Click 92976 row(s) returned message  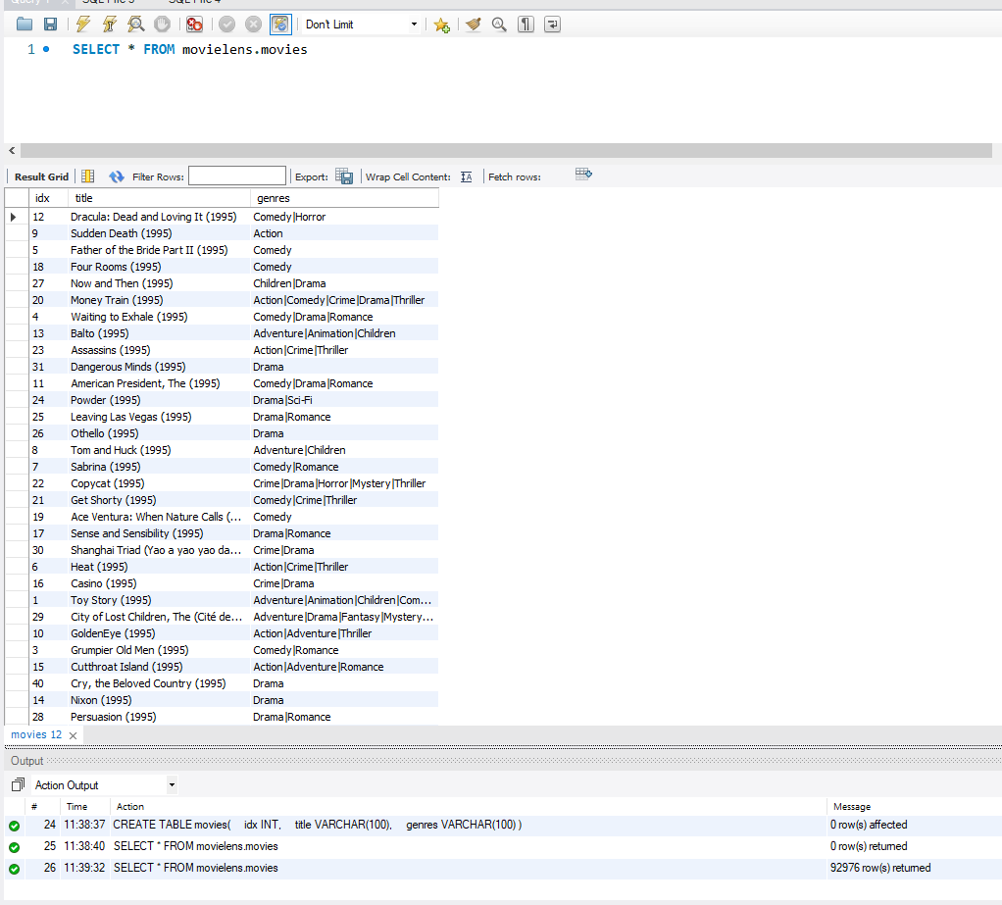click(880, 868)
